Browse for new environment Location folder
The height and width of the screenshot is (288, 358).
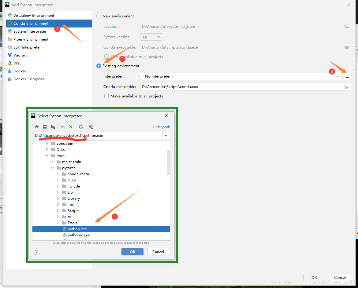(347, 27)
